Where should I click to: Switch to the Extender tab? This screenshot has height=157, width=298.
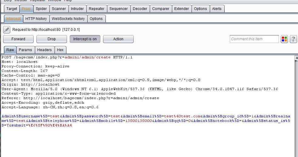coord(182,9)
